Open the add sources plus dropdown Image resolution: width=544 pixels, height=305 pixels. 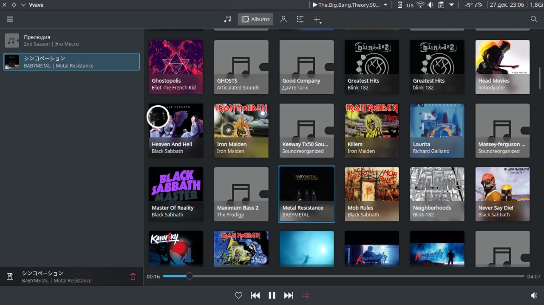tap(317, 20)
